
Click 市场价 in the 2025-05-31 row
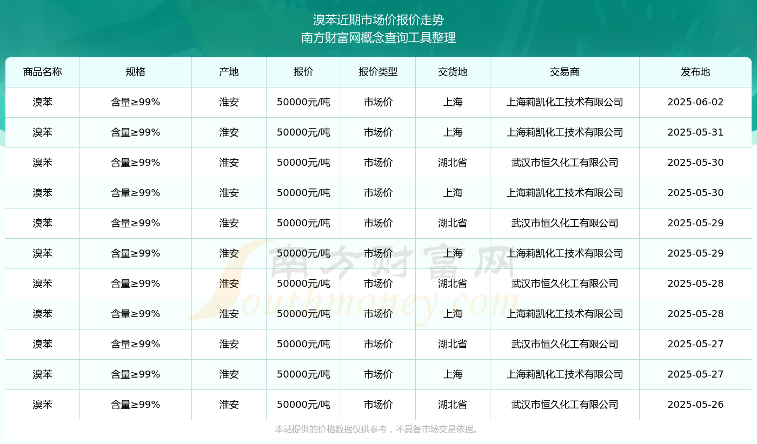click(x=378, y=132)
